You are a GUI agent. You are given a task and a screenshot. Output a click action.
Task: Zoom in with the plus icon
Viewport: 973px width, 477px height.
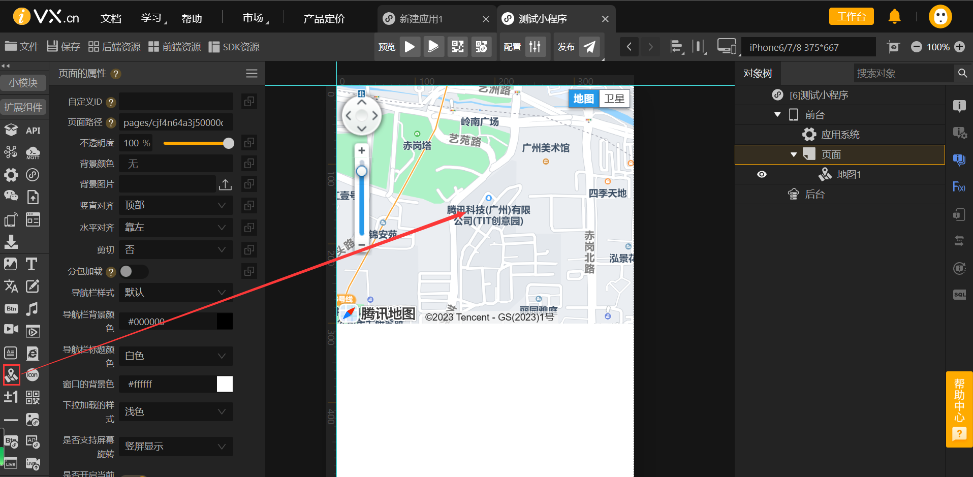point(959,47)
